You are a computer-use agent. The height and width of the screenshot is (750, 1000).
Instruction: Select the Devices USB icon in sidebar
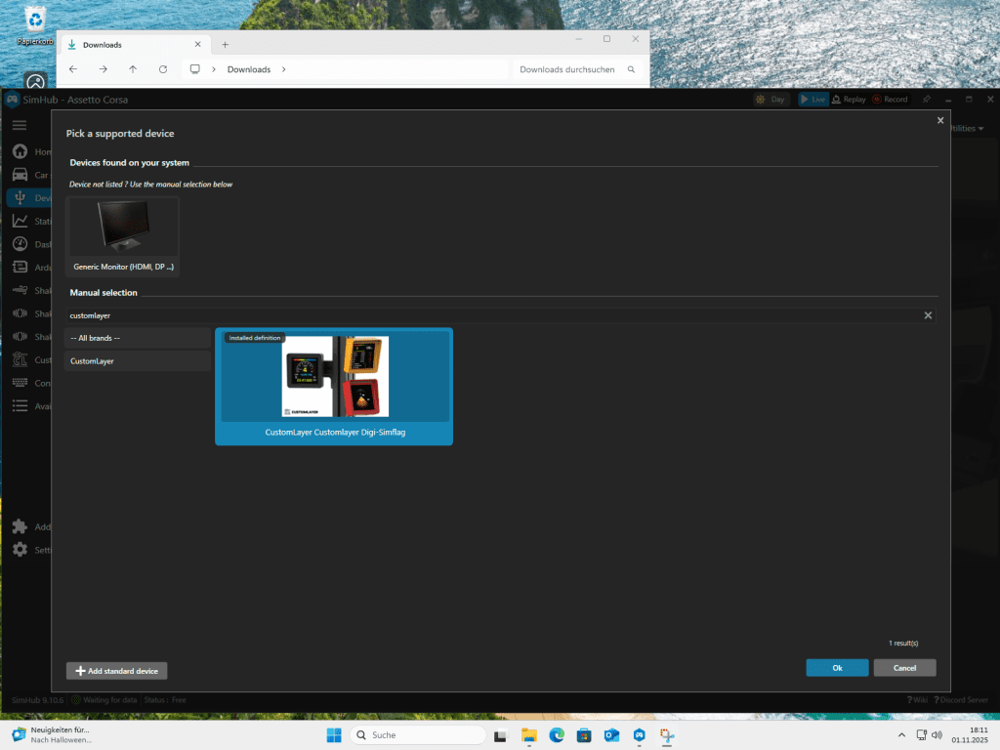click(x=20, y=198)
